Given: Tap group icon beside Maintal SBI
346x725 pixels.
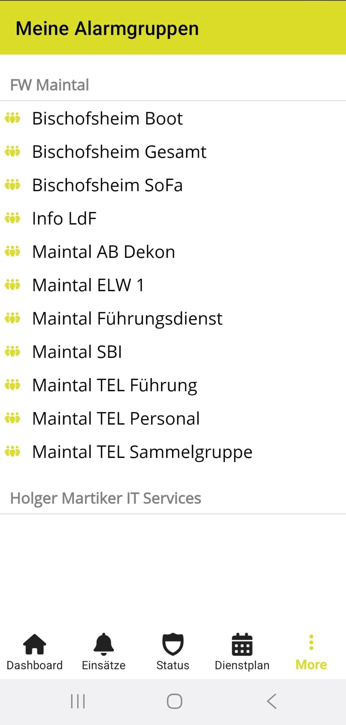Looking at the screenshot, I should pyautogui.click(x=12, y=352).
